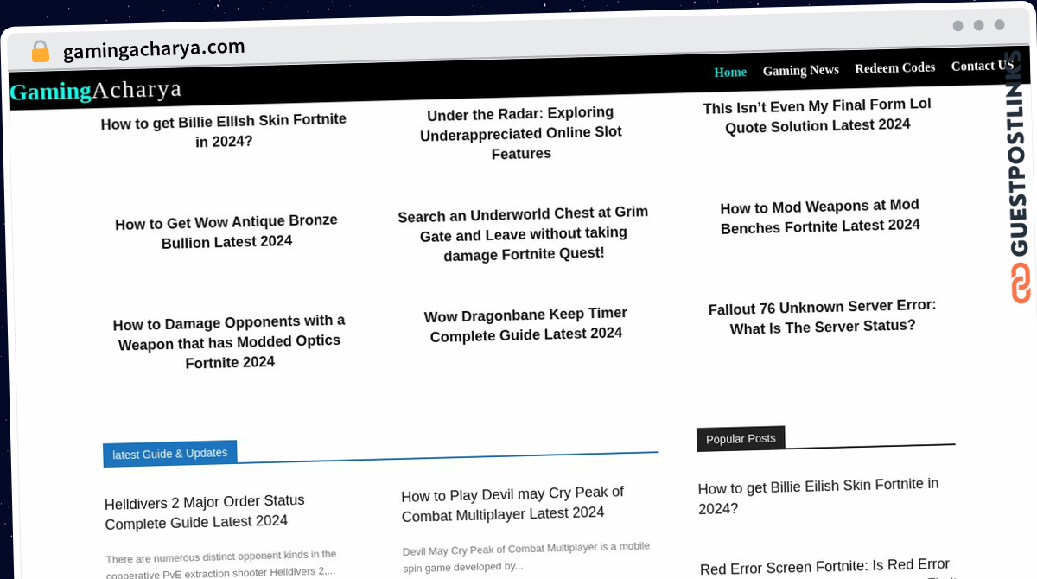Viewport: 1037px width, 579px height.
Task: Open the Red Error Screen Fortnite popular post
Action: tap(825, 566)
